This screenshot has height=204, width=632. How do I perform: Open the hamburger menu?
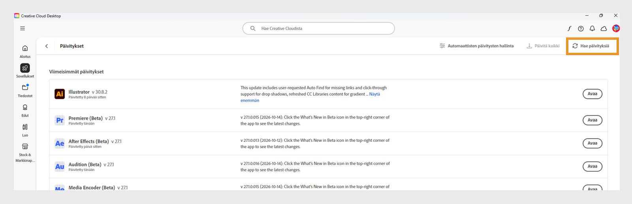pos(23,28)
